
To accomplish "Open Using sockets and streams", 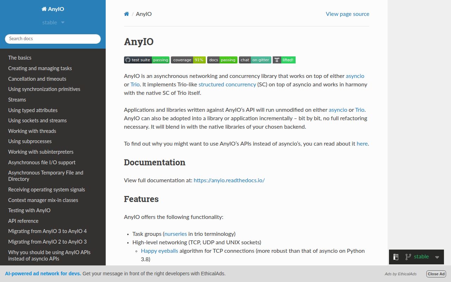I will click(x=53, y=121).
